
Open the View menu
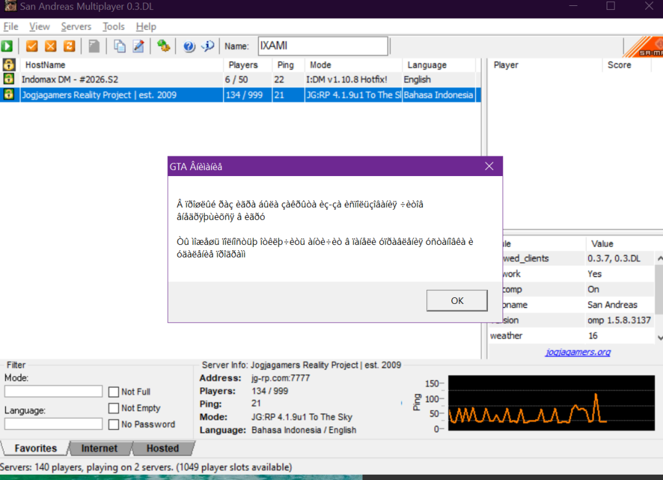coord(39,26)
